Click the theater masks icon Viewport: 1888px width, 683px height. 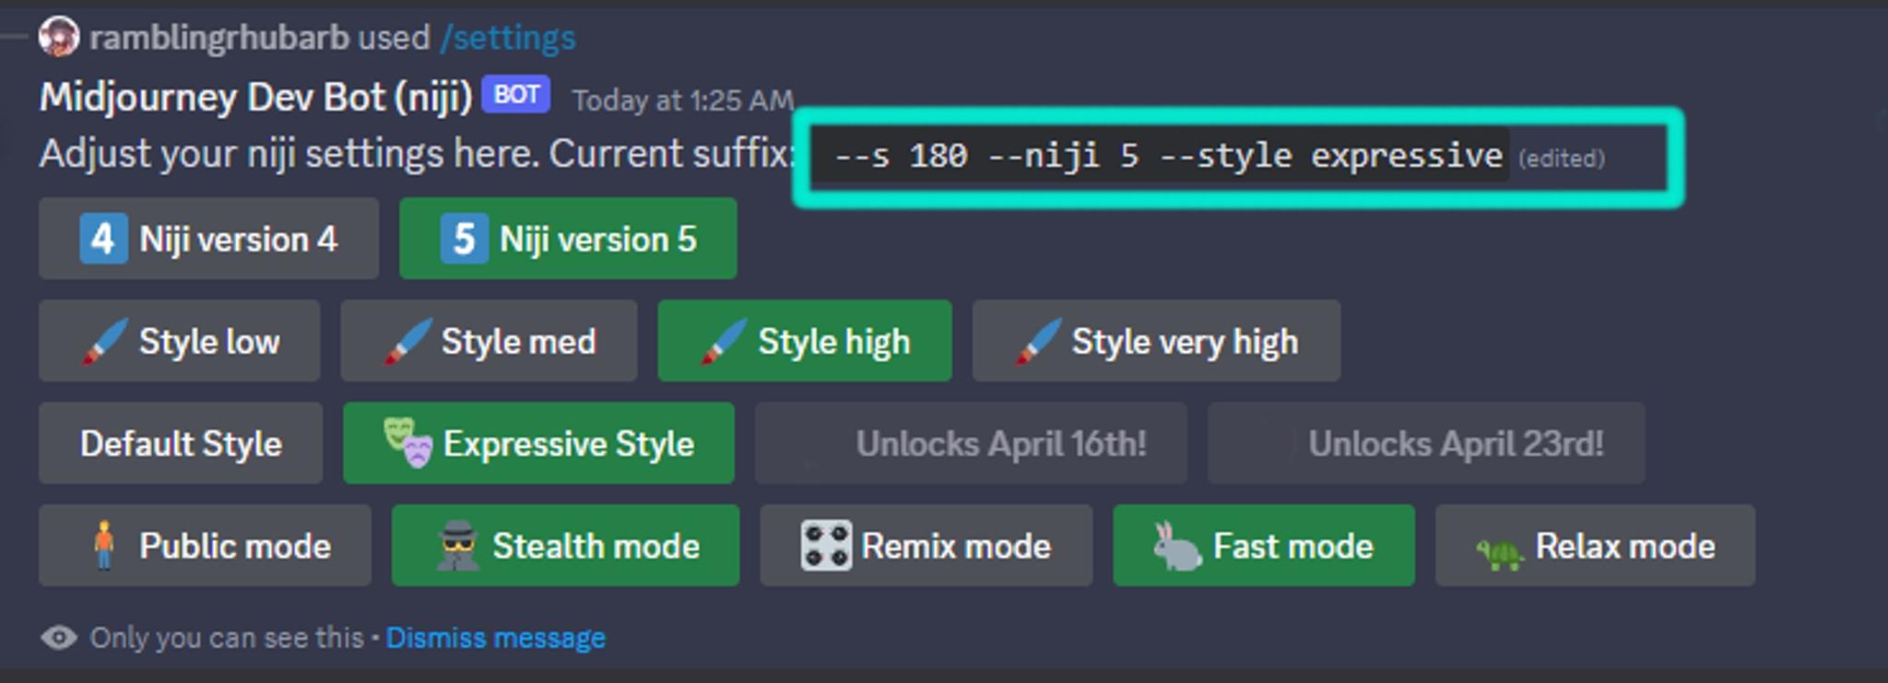pos(407,442)
